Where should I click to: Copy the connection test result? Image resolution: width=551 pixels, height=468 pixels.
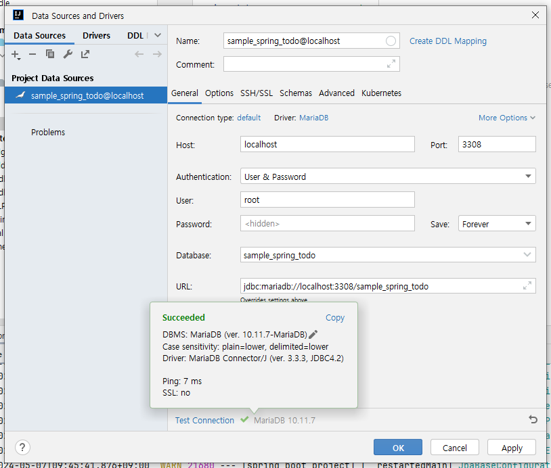[x=335, y=318]
